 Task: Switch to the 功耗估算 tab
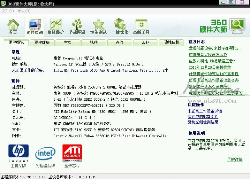(171, 42)
